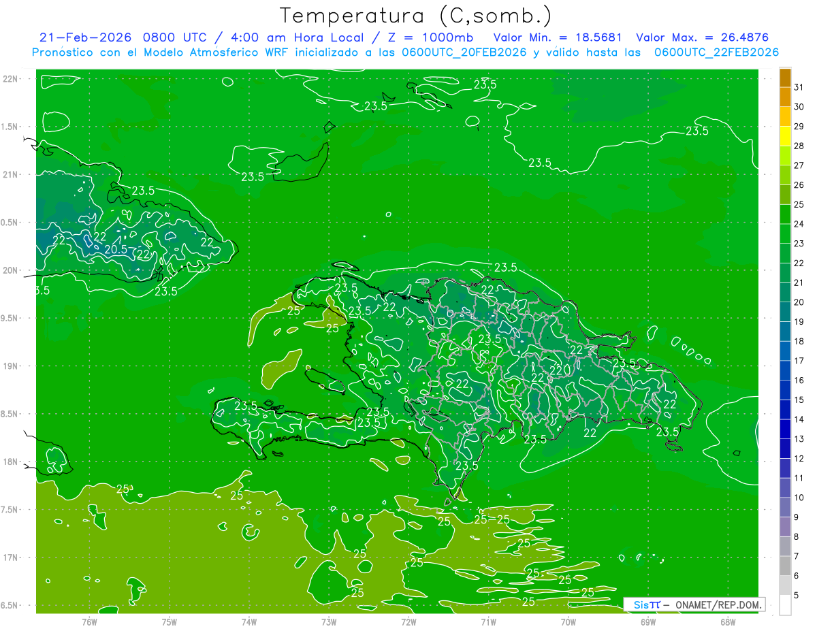Click the legend color band between 5 and 6
Screen dimensions: 817x631
[x=785, y=585]
